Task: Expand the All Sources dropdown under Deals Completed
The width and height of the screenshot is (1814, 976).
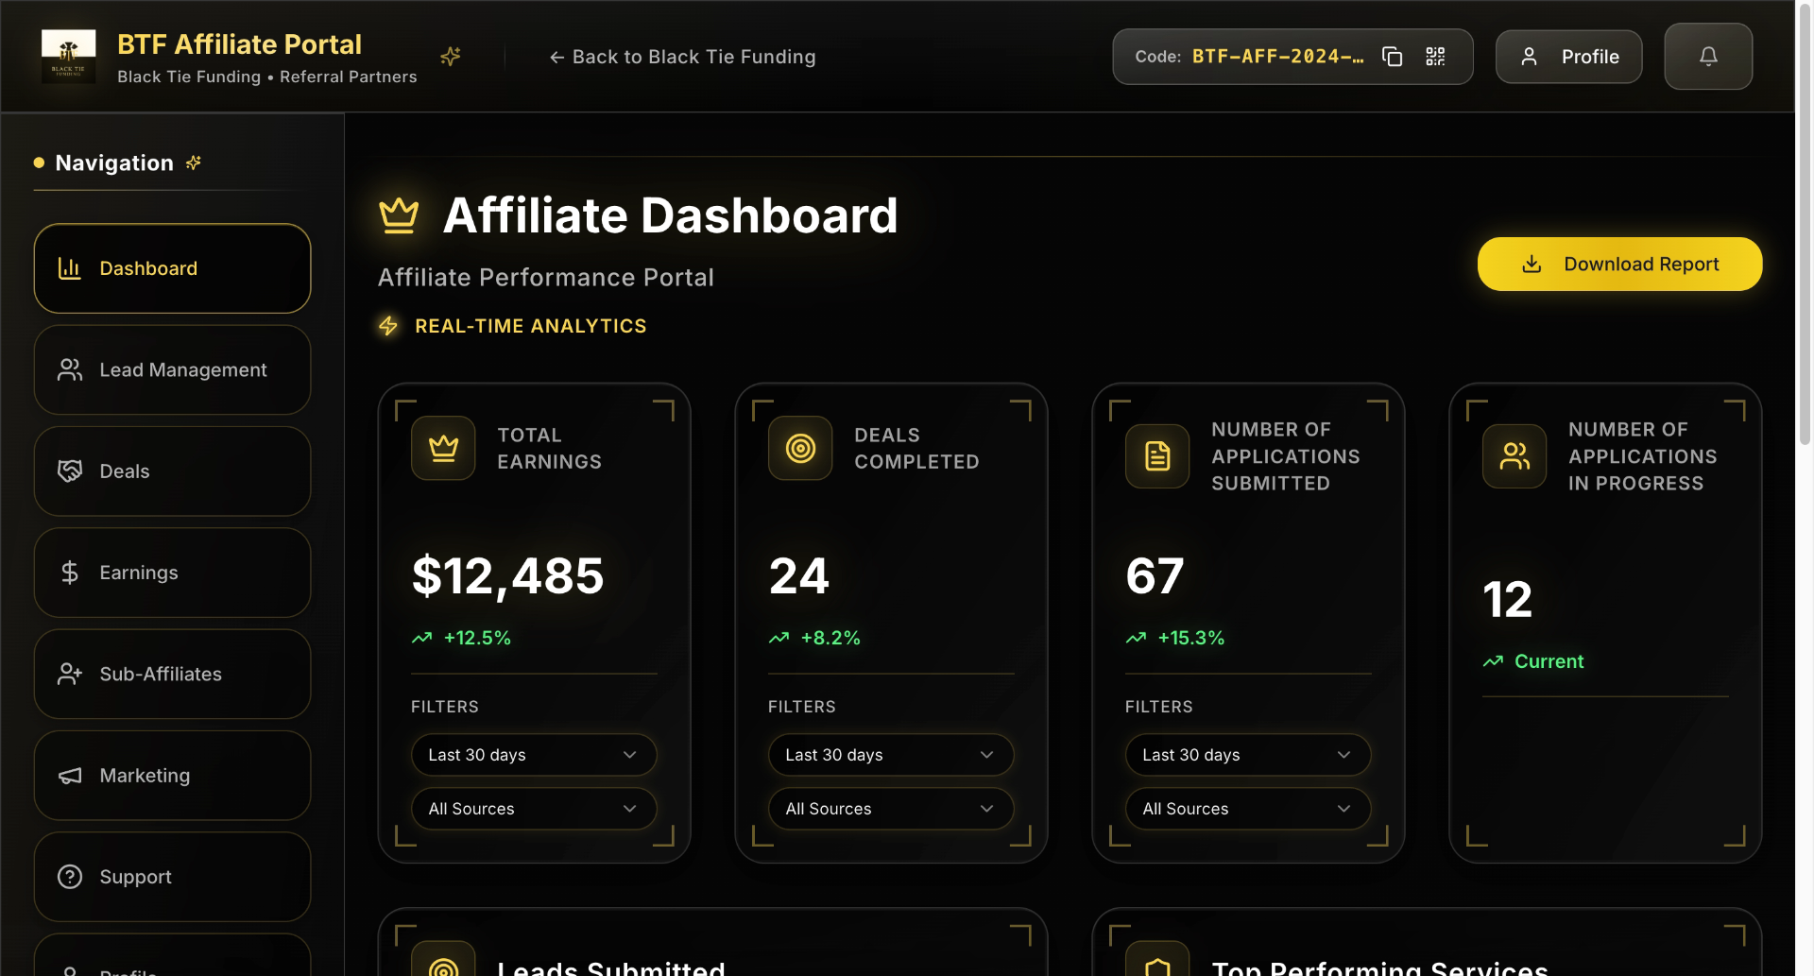Action: pyautogui.click(x=890, y=809)
